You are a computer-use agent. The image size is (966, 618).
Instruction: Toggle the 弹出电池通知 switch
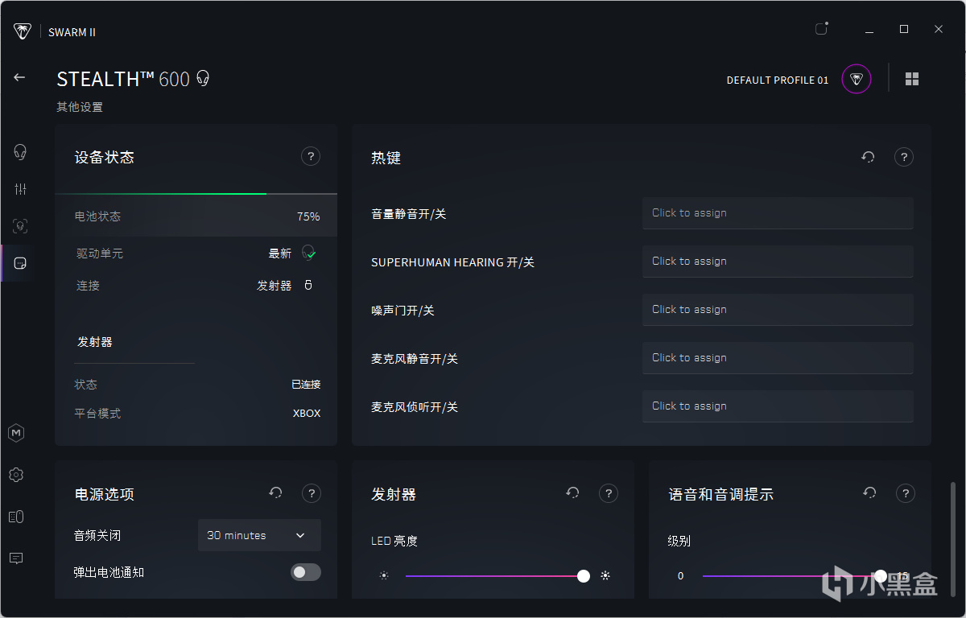coord(306,572)
